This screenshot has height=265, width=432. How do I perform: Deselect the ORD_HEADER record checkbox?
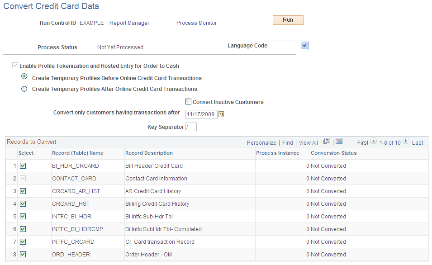pos(23,254)
